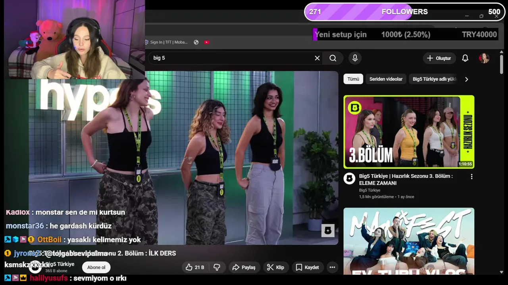Click the '1,5 Mn görüntüleme' view count
The height and width of the screenshot is (285, 508).
376,197
